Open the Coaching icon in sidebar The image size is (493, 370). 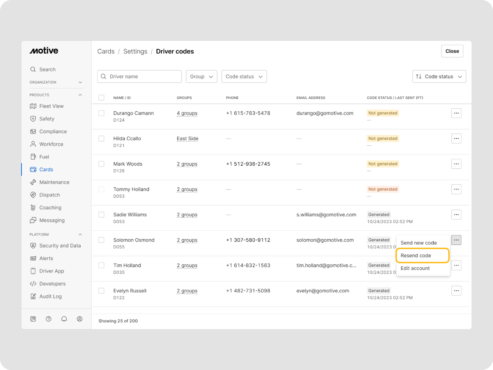(x=33, y=208)
